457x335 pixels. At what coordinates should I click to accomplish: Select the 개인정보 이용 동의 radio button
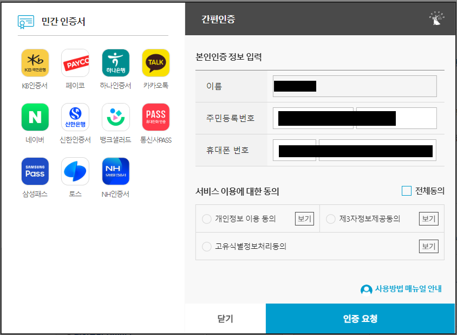pos(207,219)
